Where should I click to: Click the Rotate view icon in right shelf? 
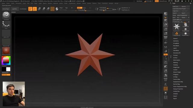click(166, 75)
